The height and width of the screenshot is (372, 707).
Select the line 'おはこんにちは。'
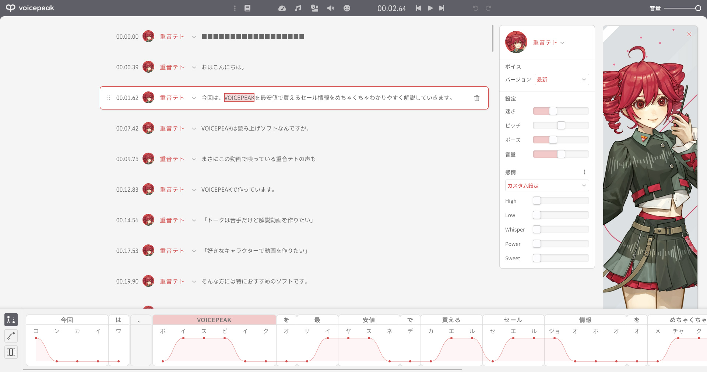tap(223, 67)
